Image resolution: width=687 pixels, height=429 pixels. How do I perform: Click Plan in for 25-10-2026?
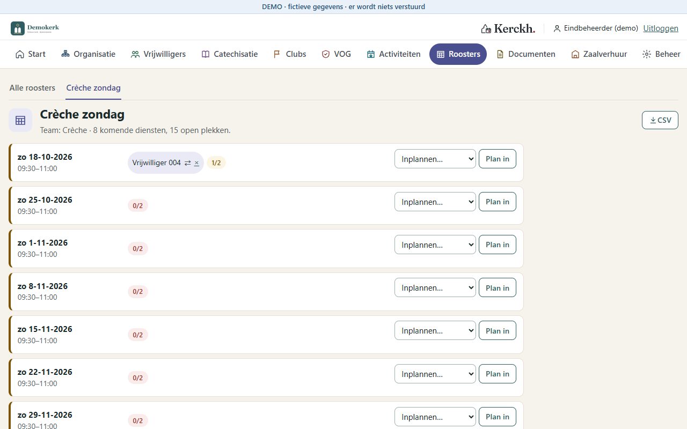[498, 202]
